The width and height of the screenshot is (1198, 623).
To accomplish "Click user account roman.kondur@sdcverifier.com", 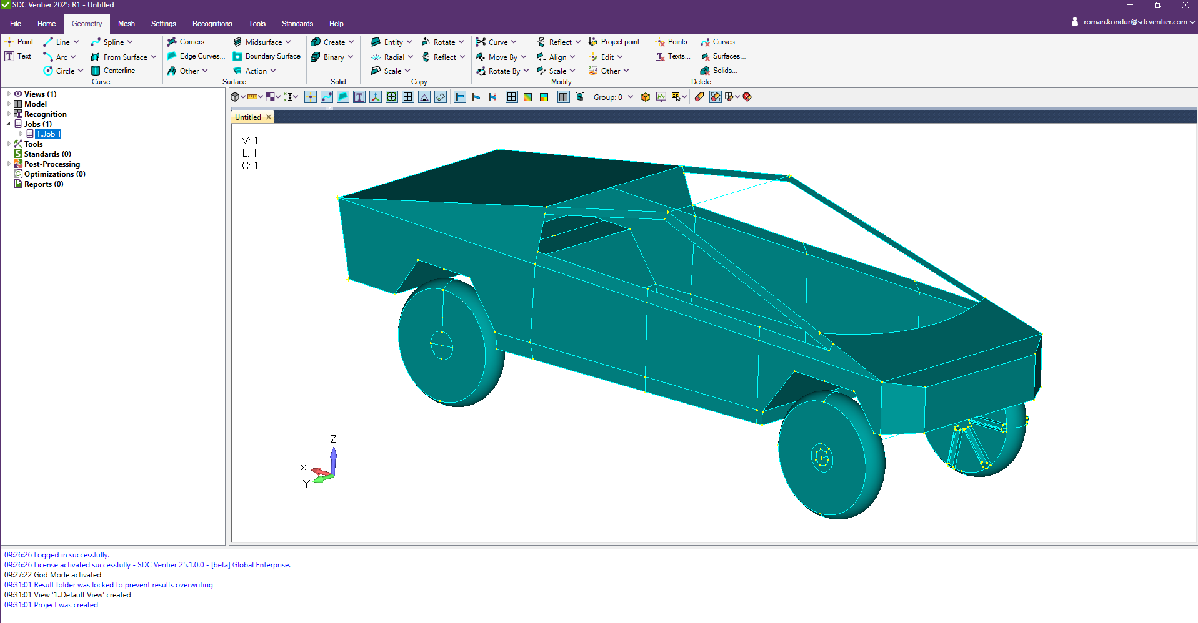I will coord(1133,22).
